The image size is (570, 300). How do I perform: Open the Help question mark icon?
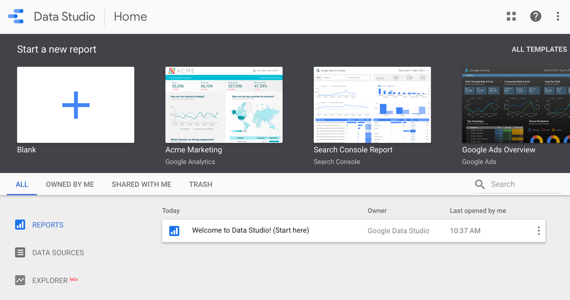tap(535, 17)
